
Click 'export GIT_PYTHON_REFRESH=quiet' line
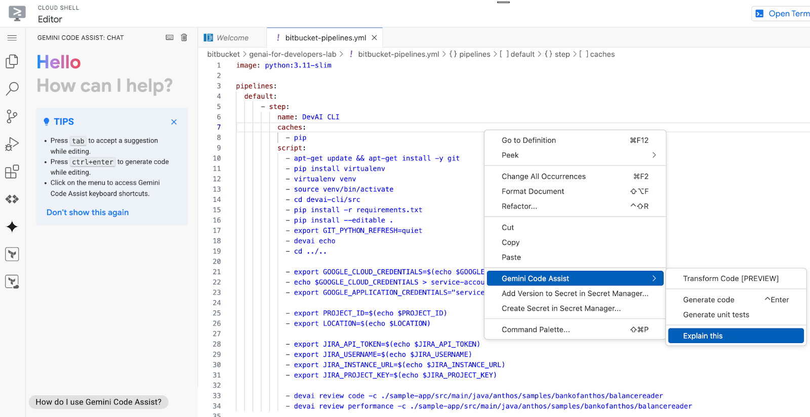(358, 231)
